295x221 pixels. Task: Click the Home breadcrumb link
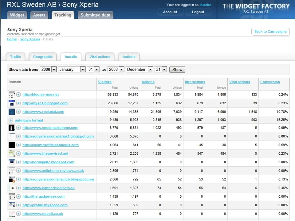pyautogui.click(x=12, y=39)
